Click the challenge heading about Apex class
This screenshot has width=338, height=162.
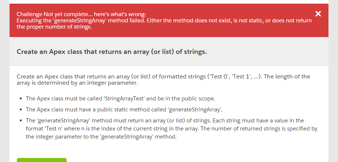coord(112,51)
